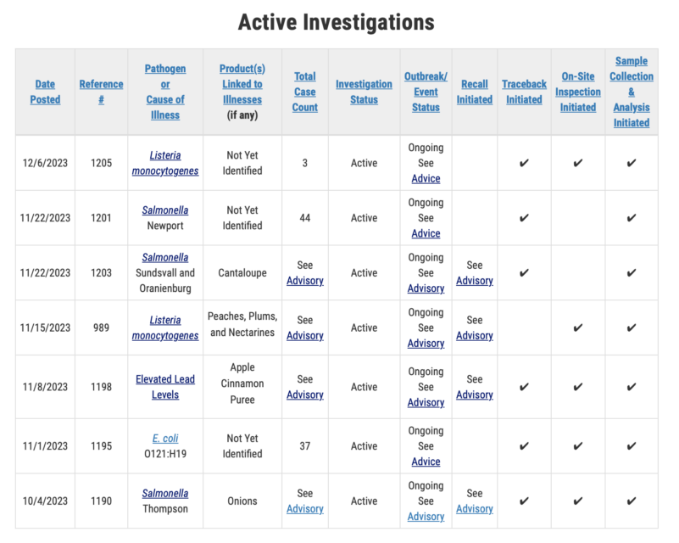
Task: Click Sample Collection checkmark in Cantaloupe row
Action: [632, 273]
